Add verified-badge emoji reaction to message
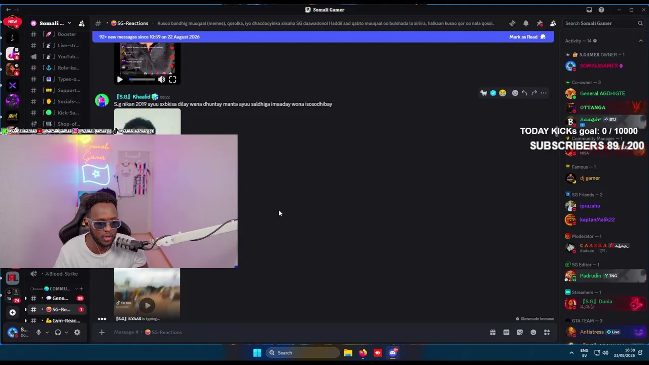649x365 pixels. 493,93
